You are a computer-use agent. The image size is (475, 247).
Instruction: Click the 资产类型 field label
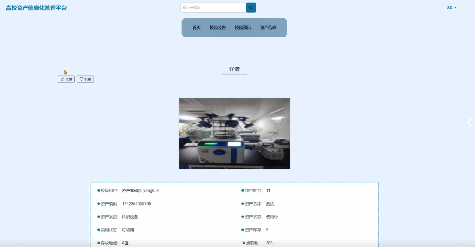109,217
